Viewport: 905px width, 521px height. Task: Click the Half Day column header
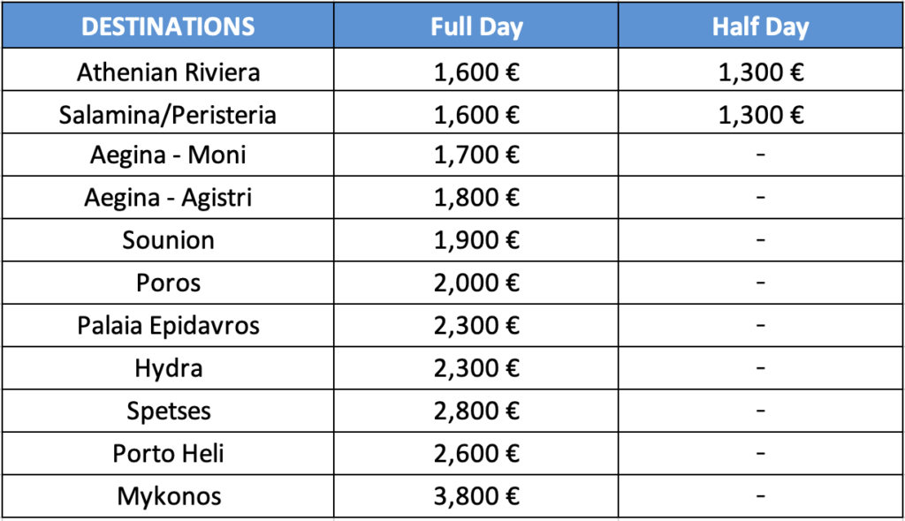pyautogui.click(x=760, y=26)
